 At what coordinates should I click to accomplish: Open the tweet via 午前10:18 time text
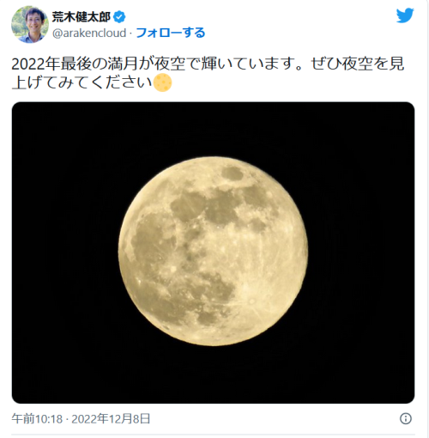click(37, 419)
